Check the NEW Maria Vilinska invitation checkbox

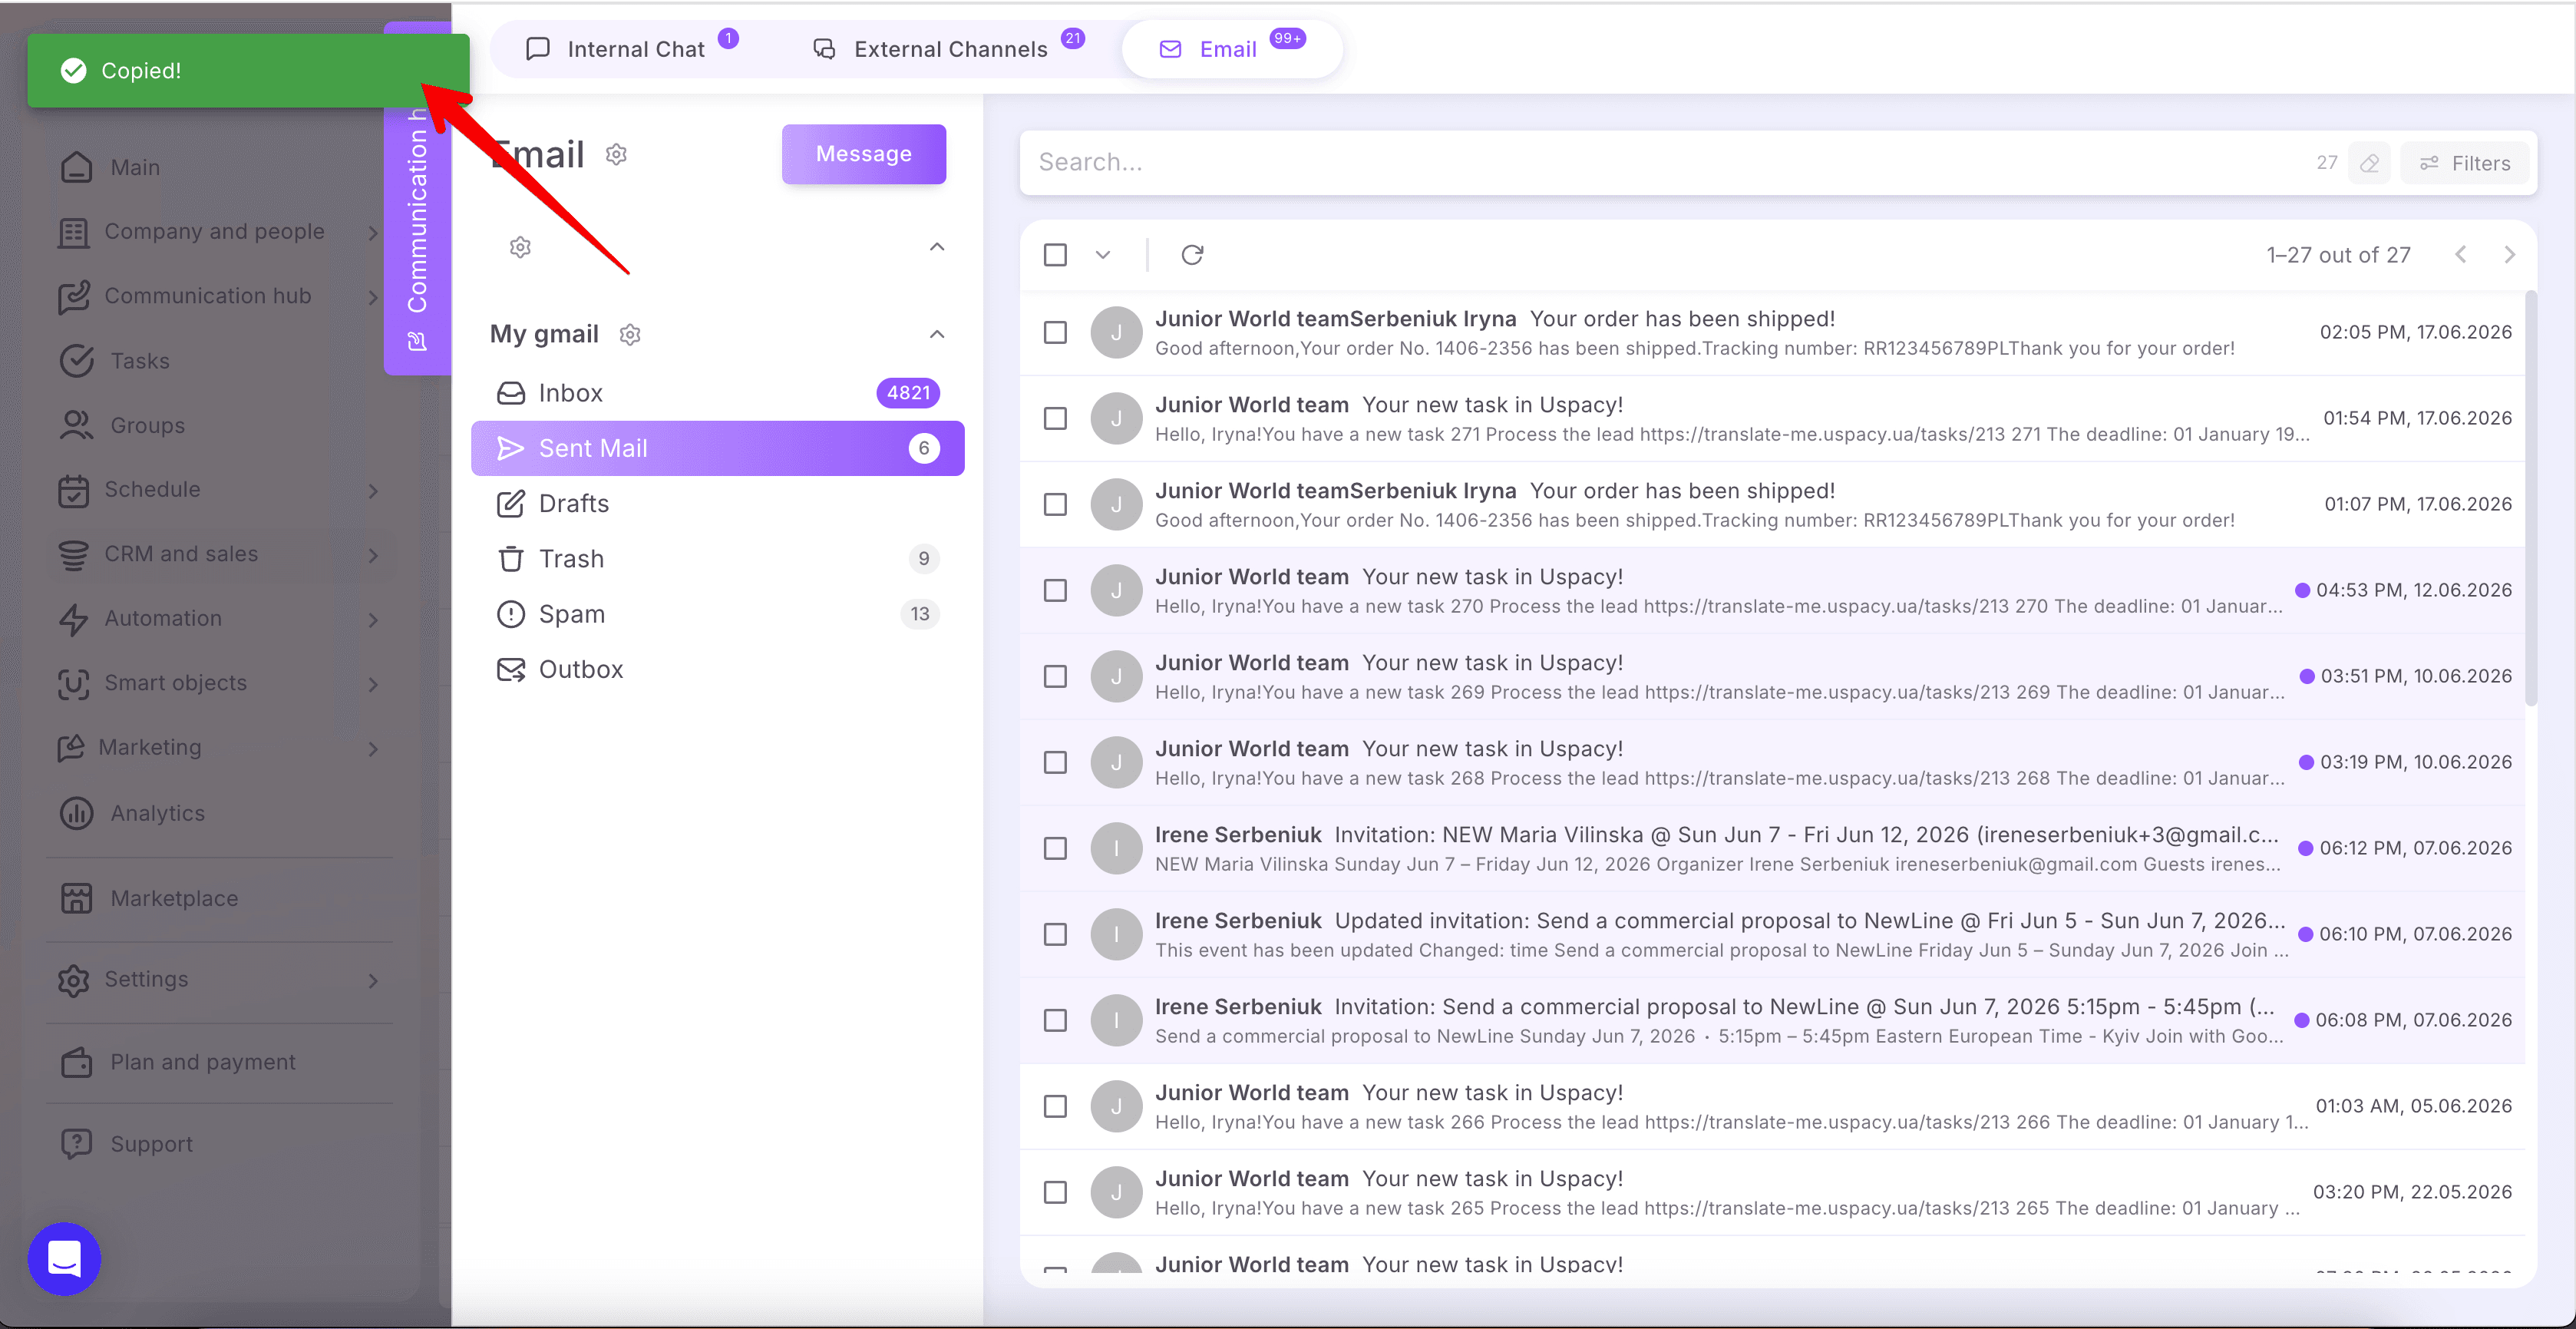[1055, 848]
